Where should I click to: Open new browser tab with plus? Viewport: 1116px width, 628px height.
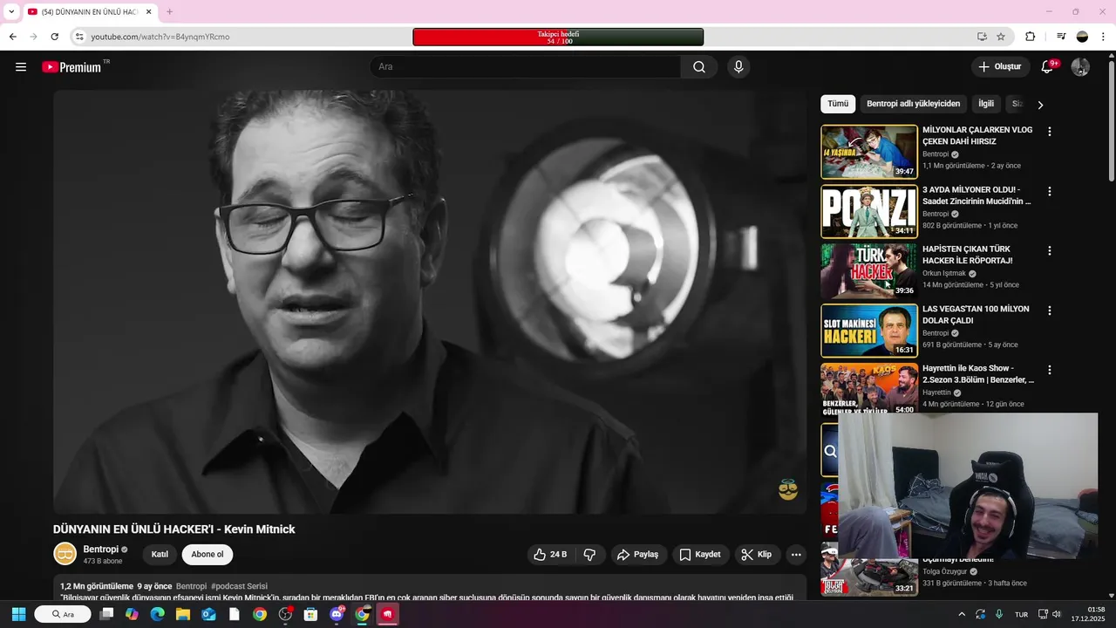coord(169,12)
